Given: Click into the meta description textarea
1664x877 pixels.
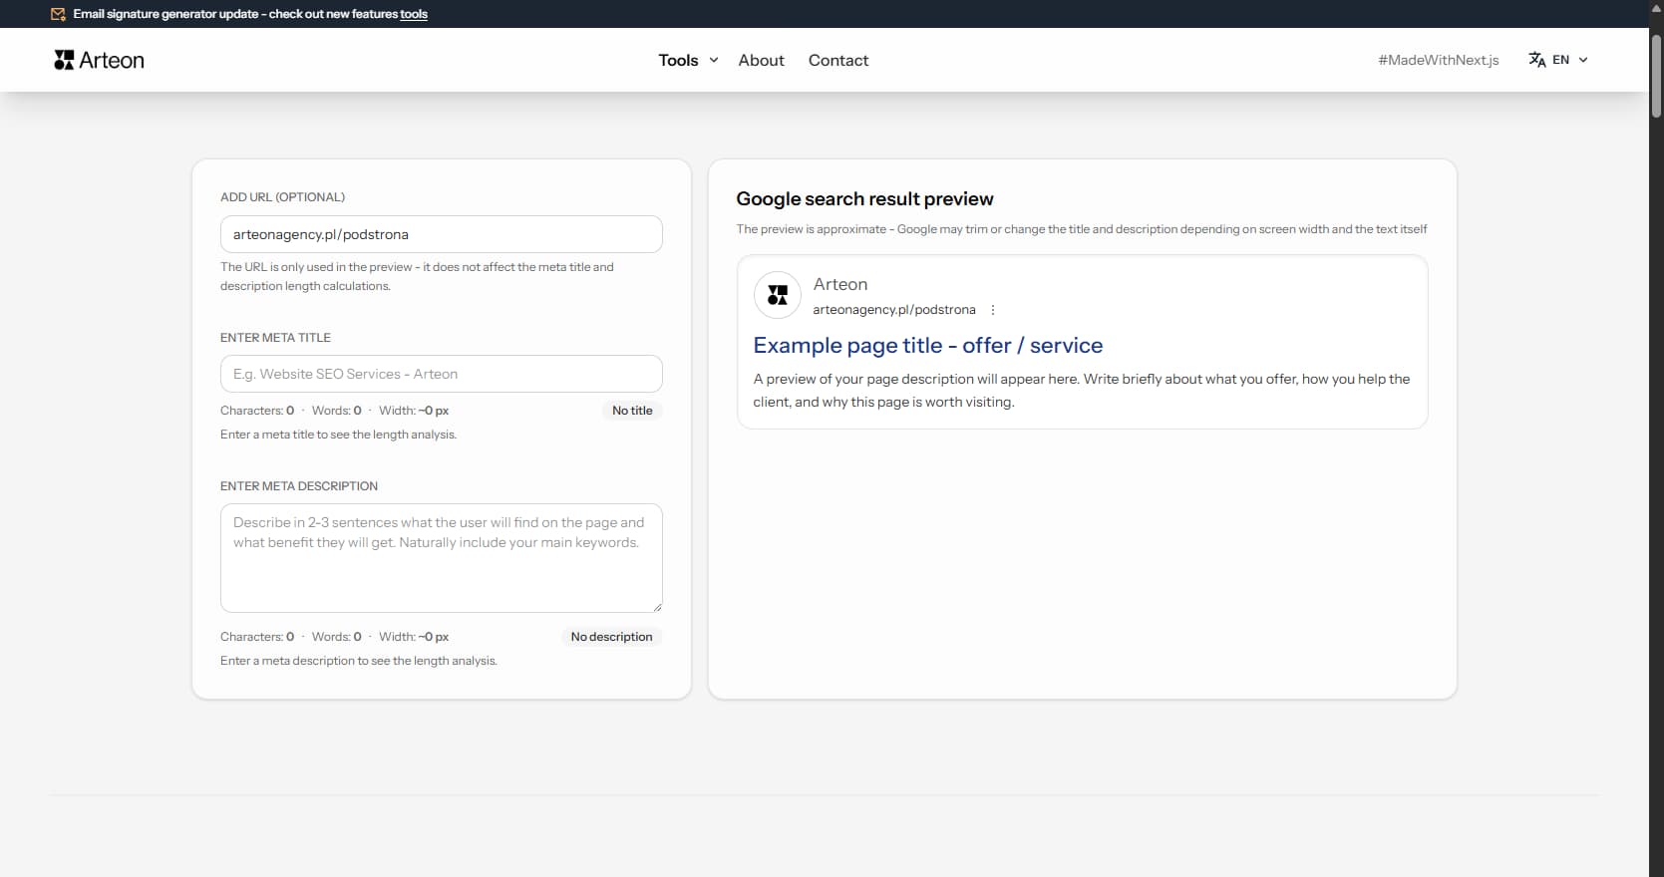Looking at the screenshot, I should point(441,558).
